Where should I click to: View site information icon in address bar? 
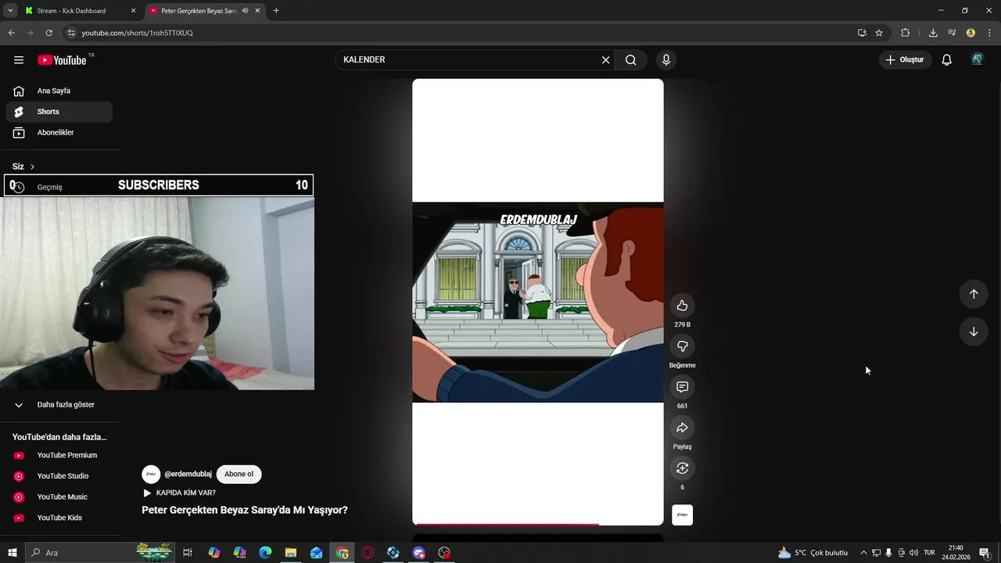point(71,33)
